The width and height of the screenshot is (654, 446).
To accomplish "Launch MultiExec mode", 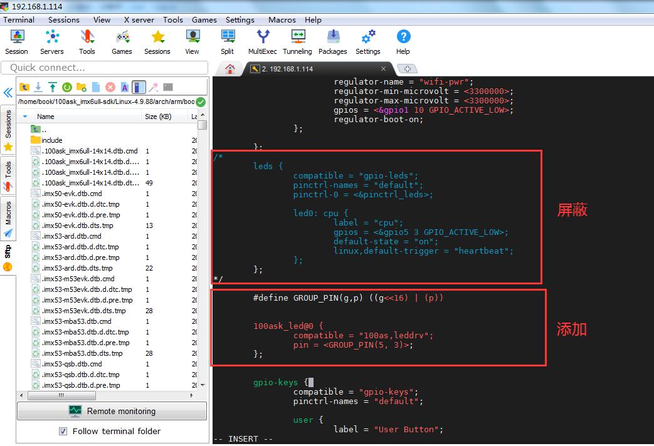I will 262,42.
